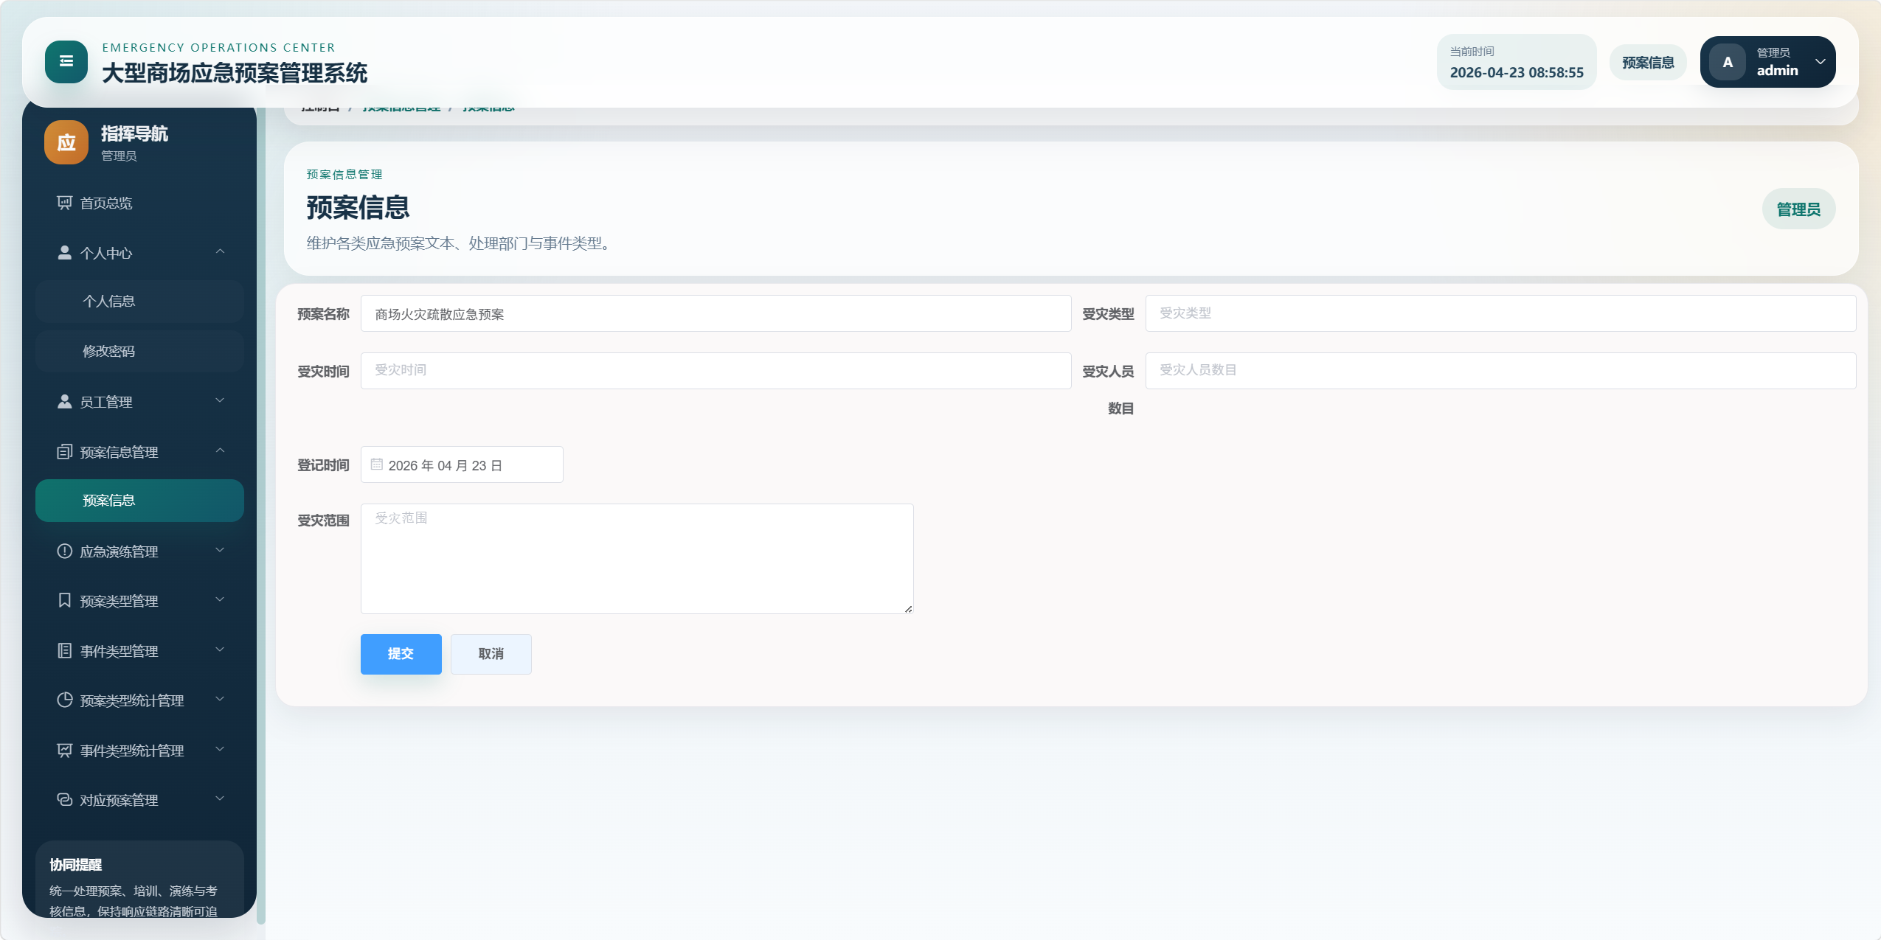
Task: Click the 预案类型统计管理 pie chart icon
Action: [65, 700]
